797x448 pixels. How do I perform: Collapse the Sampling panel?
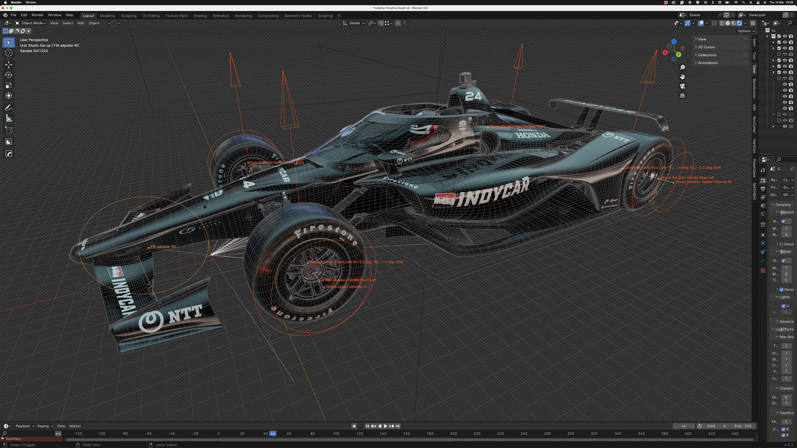[x=782, y=205]
